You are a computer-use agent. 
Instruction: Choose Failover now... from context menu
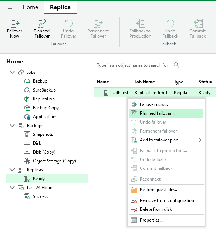pyautogui.click(x=166, y=104)
